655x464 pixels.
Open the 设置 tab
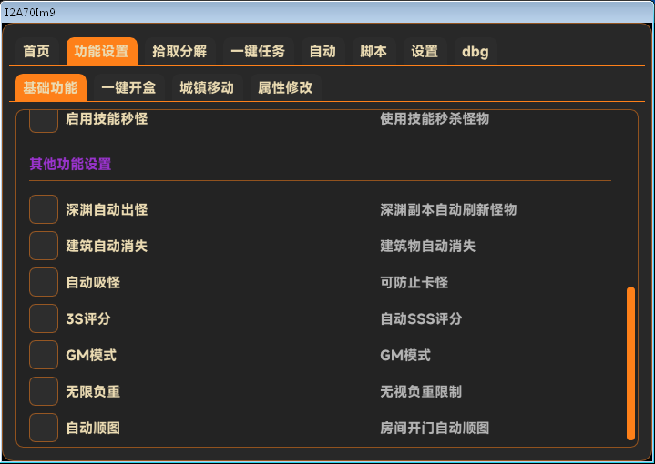pos(425,51)
